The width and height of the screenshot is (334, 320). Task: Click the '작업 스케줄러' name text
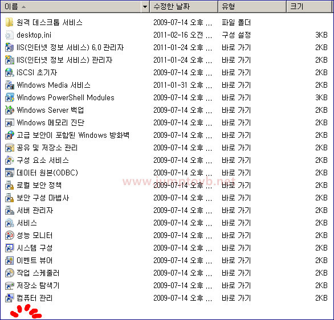tap(38, 273)
